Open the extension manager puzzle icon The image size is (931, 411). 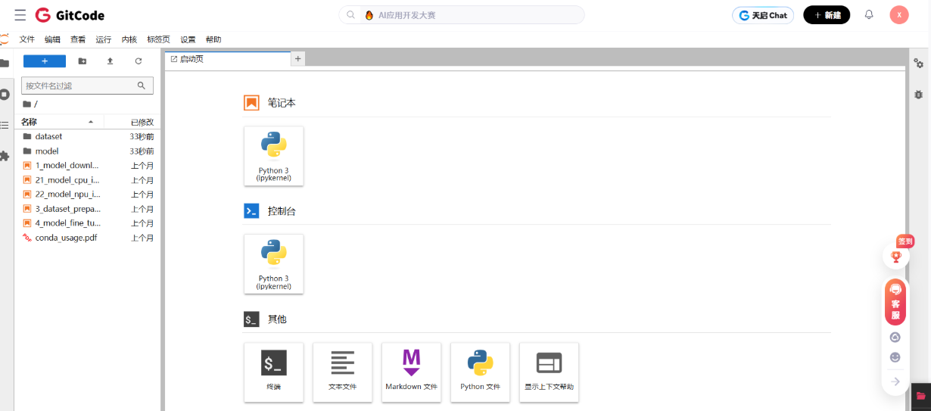tap(5, 156)
